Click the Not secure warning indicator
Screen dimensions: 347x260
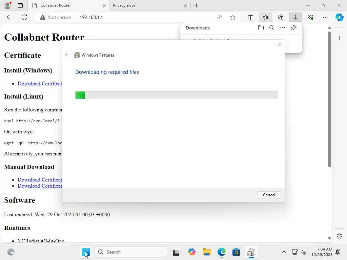click(x=55, y=17)
